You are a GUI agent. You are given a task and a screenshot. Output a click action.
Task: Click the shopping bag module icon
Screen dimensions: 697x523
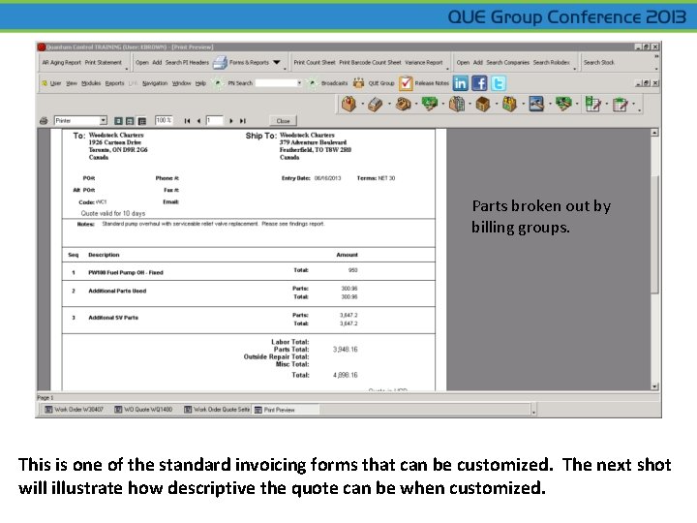click(x=348, y=104)
